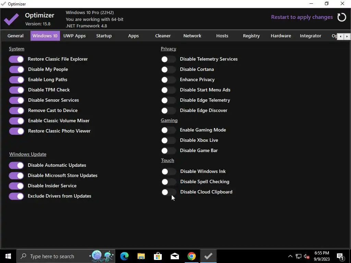The width and height of the screenshot is (351, 263).
Task: Open the Integrator tab
Action: point(311,36)
